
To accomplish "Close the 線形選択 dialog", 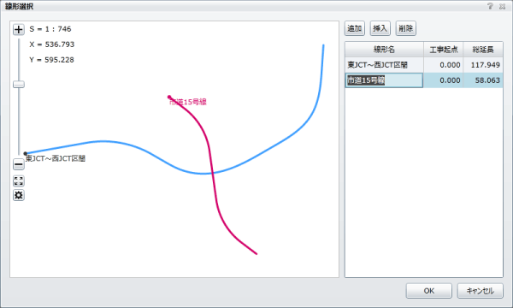I will pos(502,6).
